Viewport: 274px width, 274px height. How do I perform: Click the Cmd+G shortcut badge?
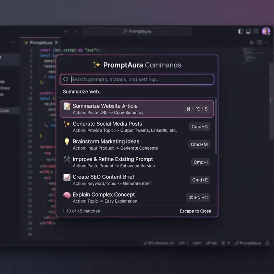[x=200, y=126]
